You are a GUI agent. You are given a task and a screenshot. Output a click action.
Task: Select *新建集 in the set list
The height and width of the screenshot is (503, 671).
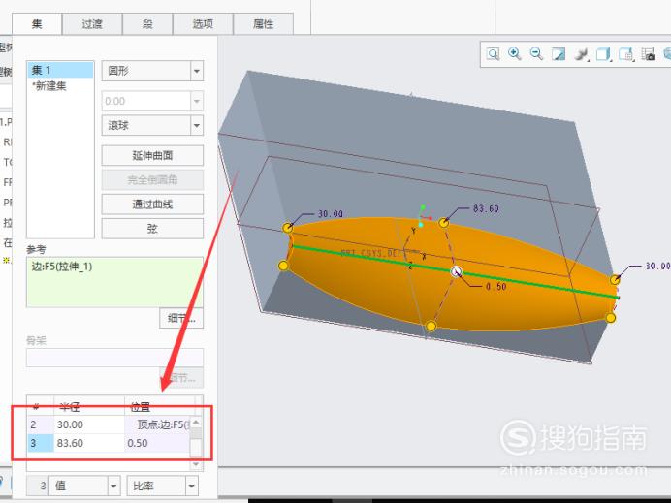tap(60, 86)
